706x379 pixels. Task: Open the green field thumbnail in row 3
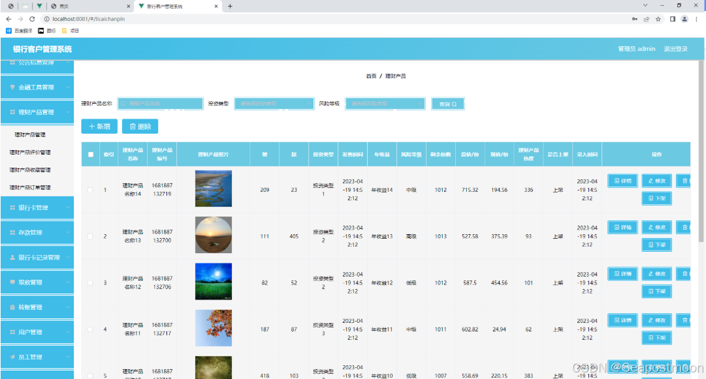coord(214,281)
